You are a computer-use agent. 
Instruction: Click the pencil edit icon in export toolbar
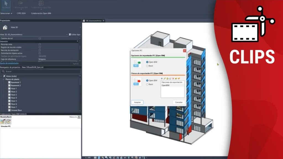coord(165,79)
